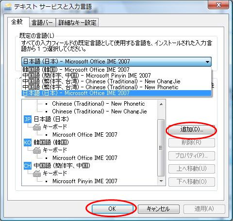The width and height of the screenshot is (233, 221).
Task: Click the プロパティ(P)... button
Action: (x=192, y=156)
